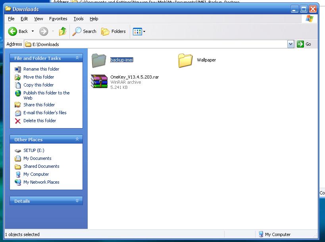
Task: Open the Views icon button
Action: tap(137, 31)
